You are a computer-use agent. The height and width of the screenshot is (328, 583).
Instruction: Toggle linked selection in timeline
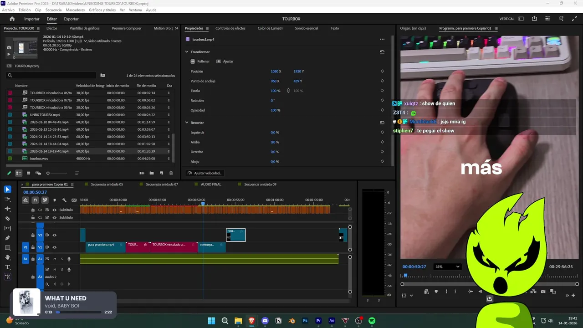(x=45, y=200)
